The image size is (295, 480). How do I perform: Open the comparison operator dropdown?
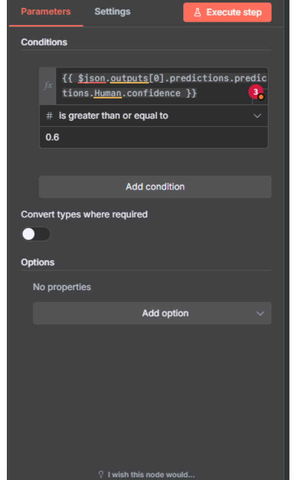[x=257, y=116]
